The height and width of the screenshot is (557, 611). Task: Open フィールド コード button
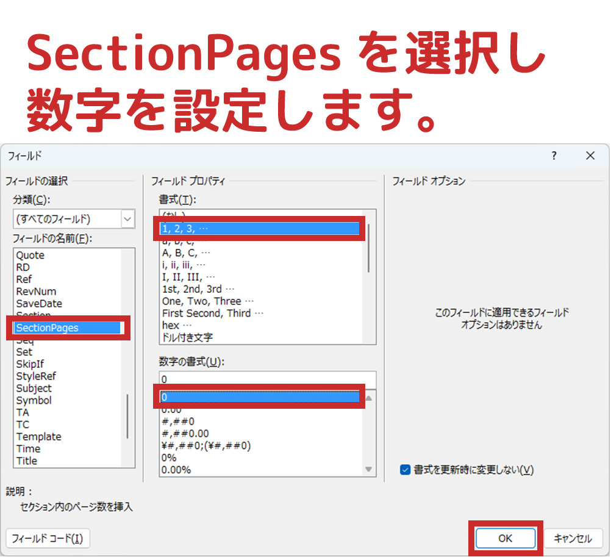(48, 538)
